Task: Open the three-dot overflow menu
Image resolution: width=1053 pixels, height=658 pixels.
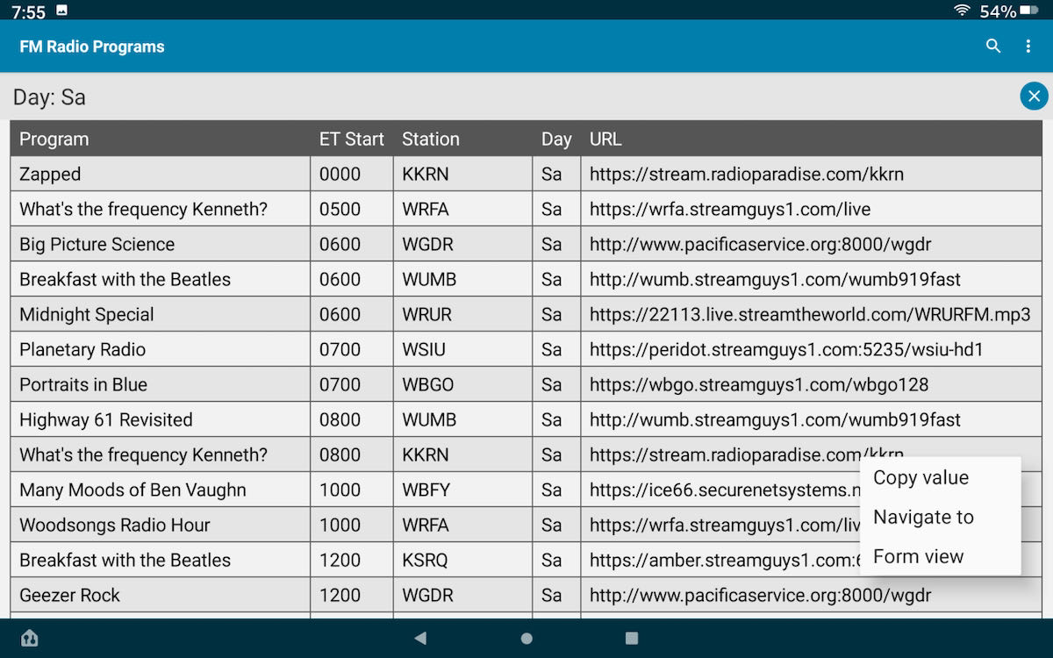Action: pos(1028,46)
